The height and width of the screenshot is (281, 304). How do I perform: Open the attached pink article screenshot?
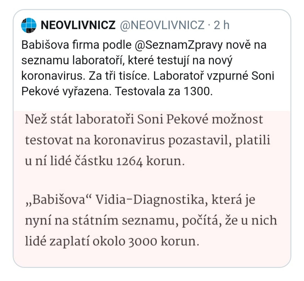152,189
